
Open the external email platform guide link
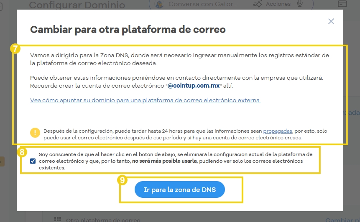tap(146, 100)
